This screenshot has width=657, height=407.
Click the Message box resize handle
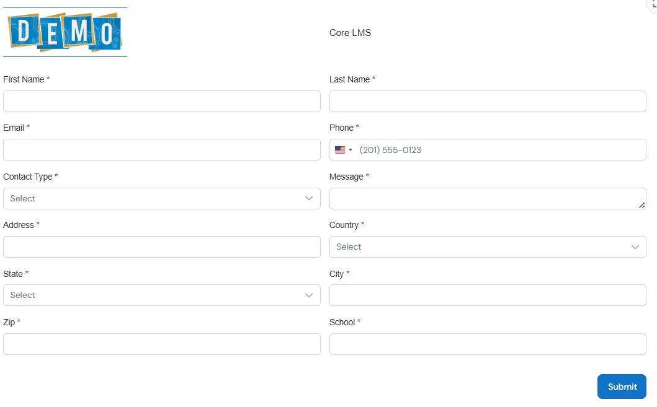coord(641,205)
